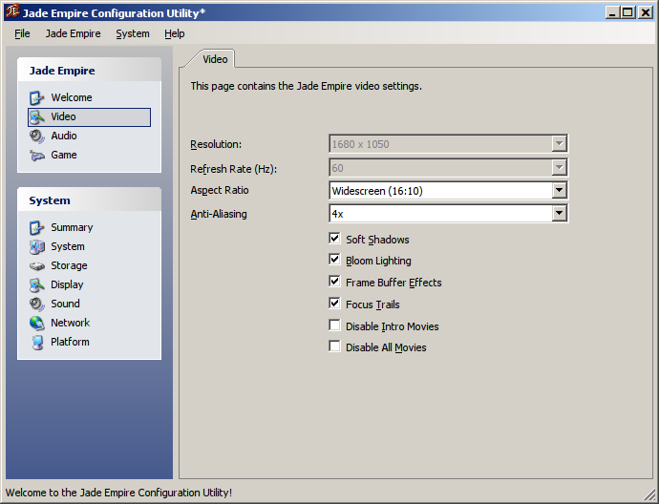
Task: Select the Audio speaker icon
Action: pyautogui.click(x=37, y=136)
